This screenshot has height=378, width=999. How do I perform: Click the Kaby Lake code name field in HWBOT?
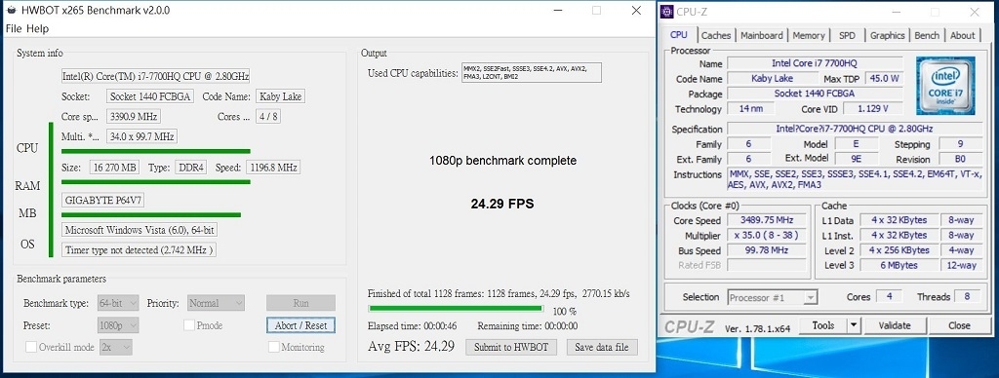pos(280,96)
